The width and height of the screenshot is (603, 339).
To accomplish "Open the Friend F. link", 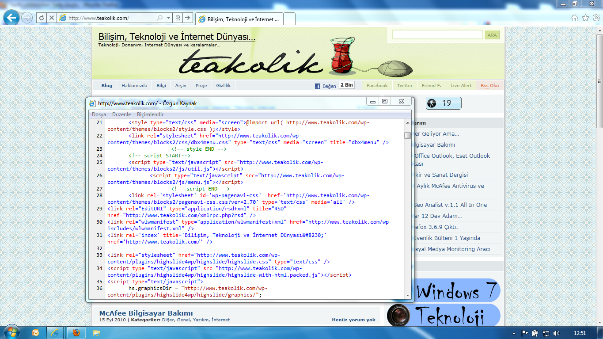I will pos(431,85).
